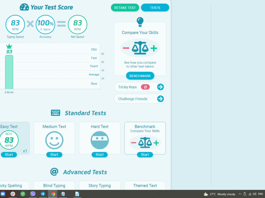Open the green paper-plane app in taskbar

click(23, 194)
